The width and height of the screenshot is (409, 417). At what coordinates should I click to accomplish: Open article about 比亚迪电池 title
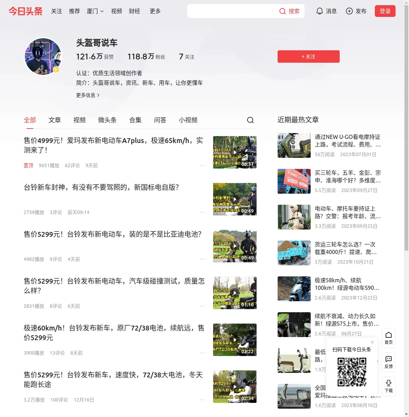click(113, 234)
